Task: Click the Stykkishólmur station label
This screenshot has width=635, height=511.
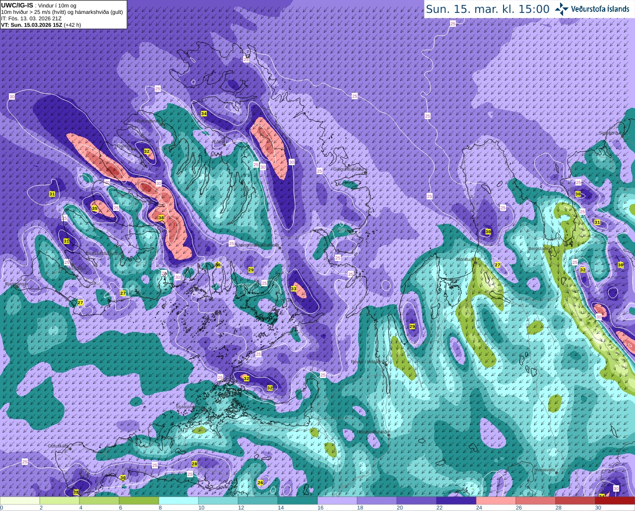Action: pos(190,406)
